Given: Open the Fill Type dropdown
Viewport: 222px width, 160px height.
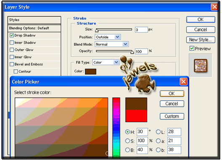Looking at the screenshot, I should (106, 62).
